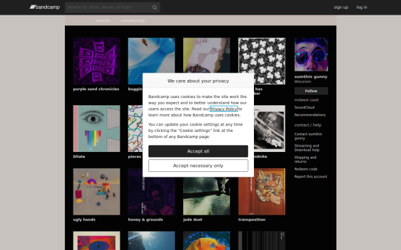Click Report this account
The image size is (401, 250).
pyautogui.click(x=311, y=177)
